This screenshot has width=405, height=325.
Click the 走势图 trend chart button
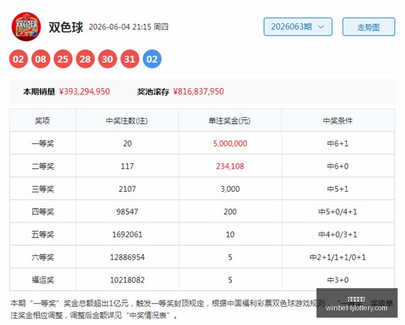[x=369, y=27]
